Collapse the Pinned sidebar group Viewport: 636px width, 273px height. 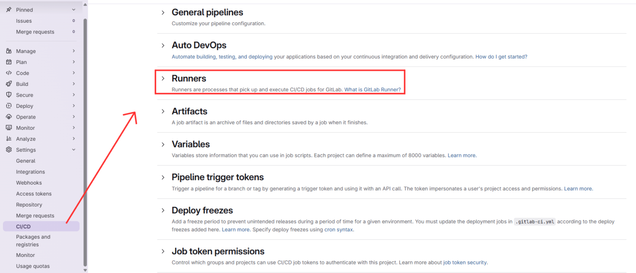74,9
